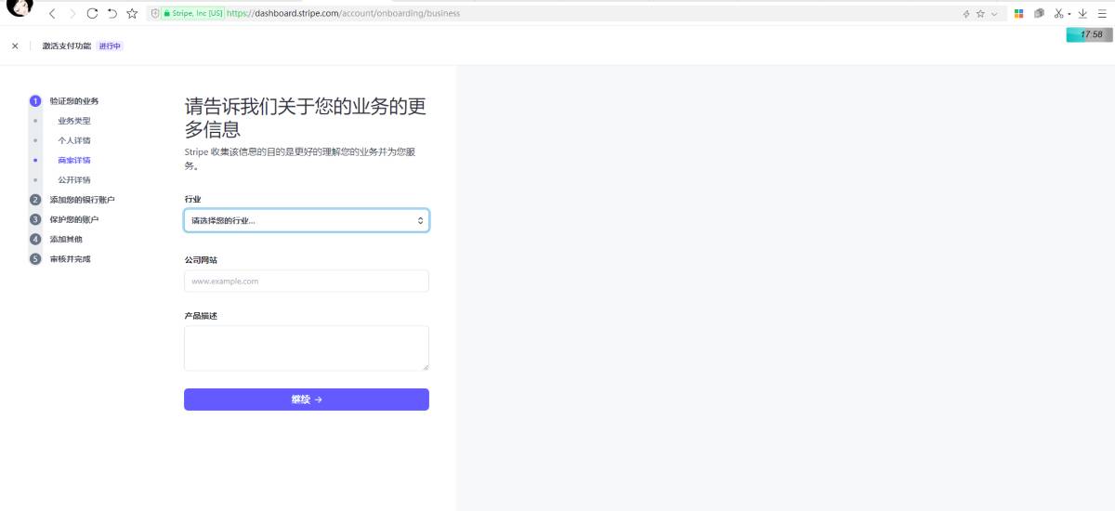The width and height of the screenshot is (1115, 511).
Task: Select the 公开详情 sidebar step
Action: tap(74, 179)
